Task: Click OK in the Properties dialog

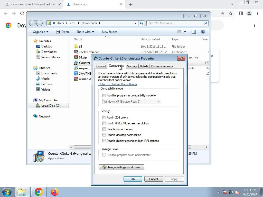Action: 133,179
